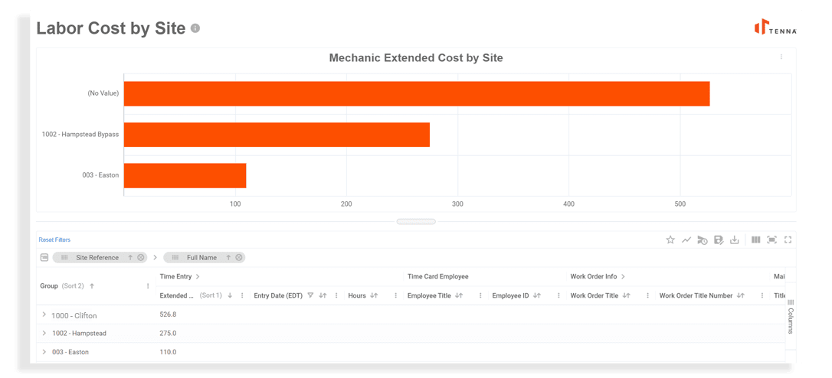Remove the Full Name grouping chip
The height and width of the screenshot is (378, 832).
tap(239, 258)
